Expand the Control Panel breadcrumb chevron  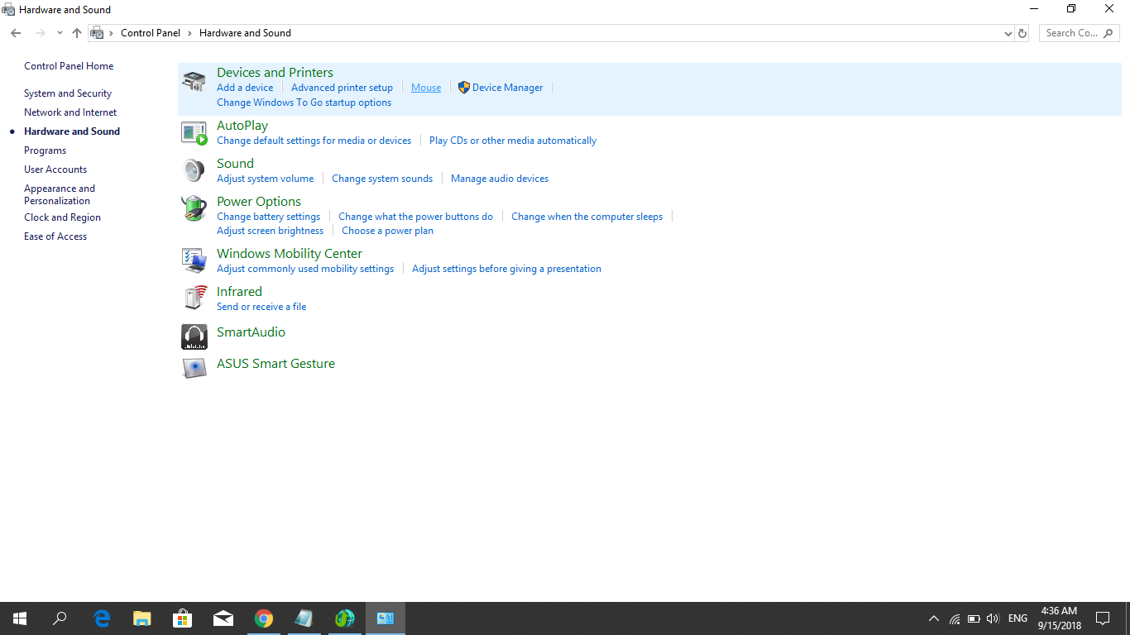pyautogui.click(x=189, y=33)
